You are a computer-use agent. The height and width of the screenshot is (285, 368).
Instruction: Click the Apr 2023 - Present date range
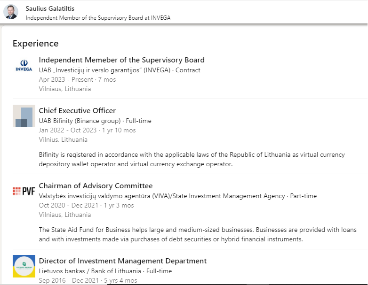coord(66,79)
